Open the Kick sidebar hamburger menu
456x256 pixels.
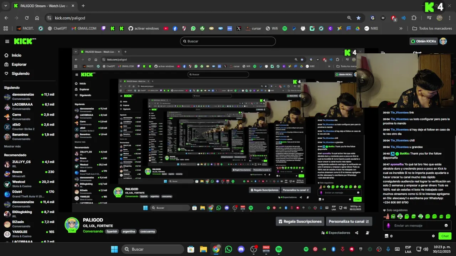(7, 41)
